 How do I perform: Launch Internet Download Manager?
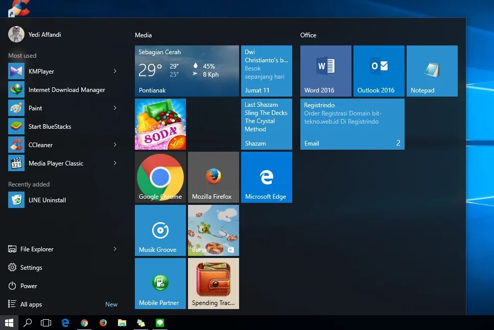pos(63,90)
